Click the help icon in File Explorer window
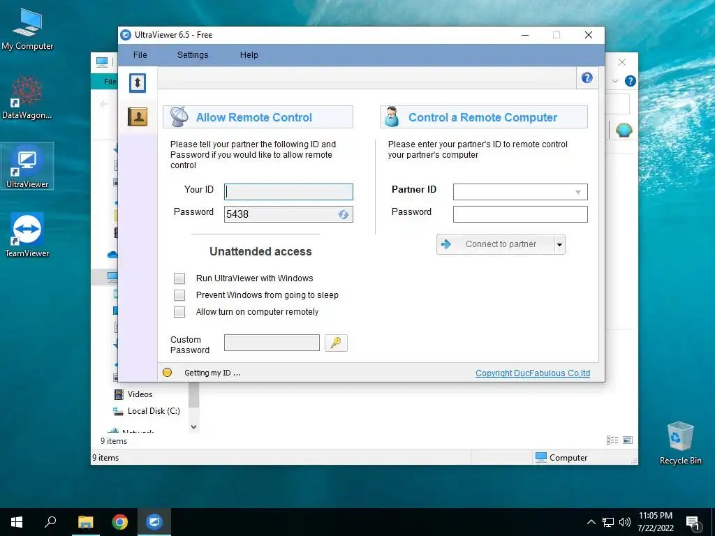 631,81
